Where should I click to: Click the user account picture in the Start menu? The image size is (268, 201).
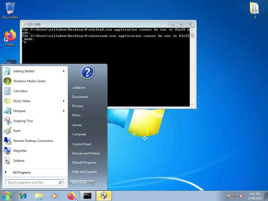[87, 72]
